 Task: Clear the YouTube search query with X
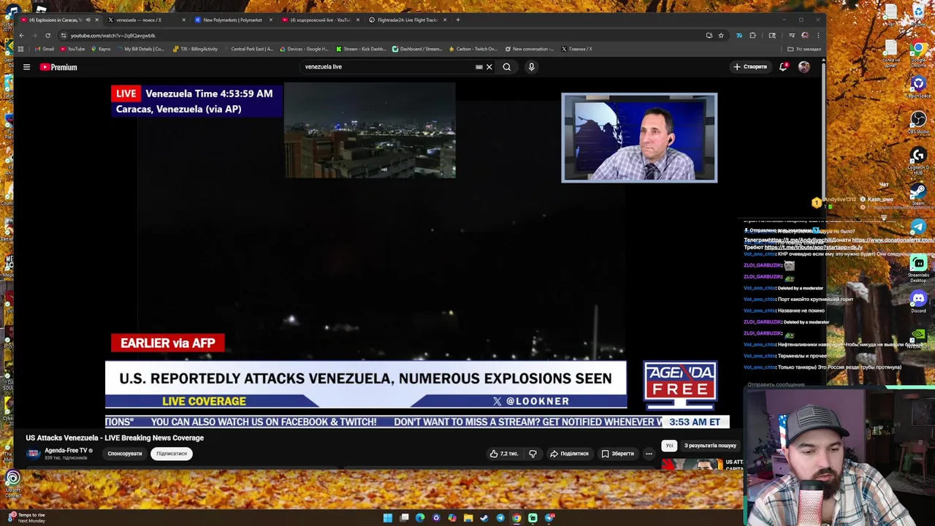[489, 67]
